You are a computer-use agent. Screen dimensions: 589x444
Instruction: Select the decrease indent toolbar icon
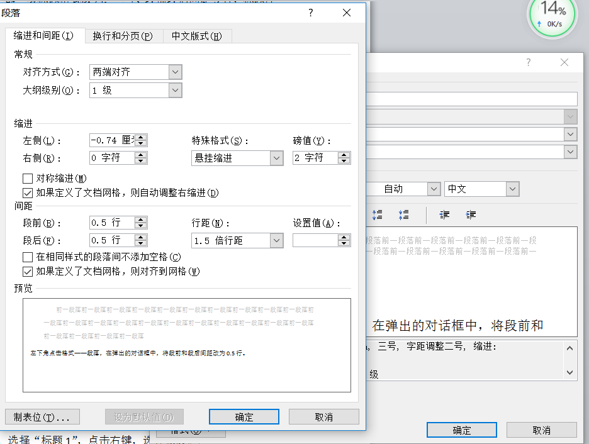point(445,214)
